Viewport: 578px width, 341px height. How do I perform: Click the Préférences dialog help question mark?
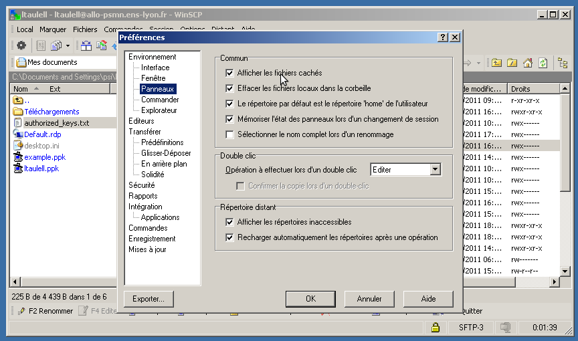click(x=443, y=37)
